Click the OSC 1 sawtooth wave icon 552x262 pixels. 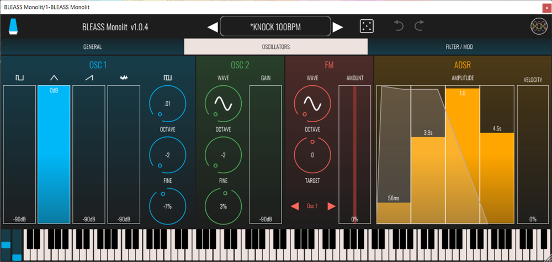pyautogui.click(x=89, y=78)
